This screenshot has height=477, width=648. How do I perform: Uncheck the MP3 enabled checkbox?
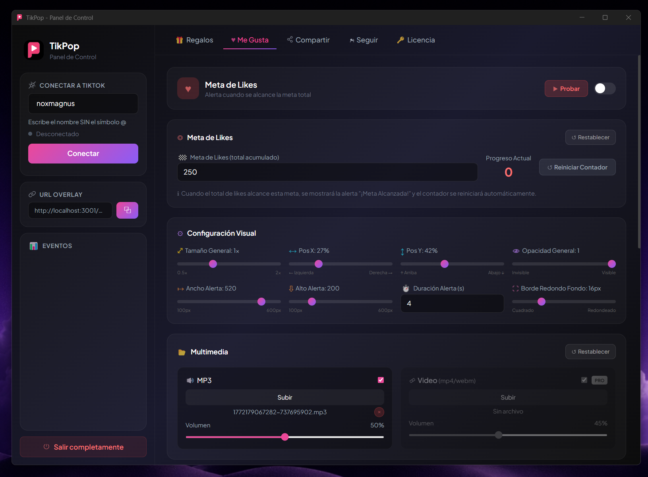click(381, 380)
